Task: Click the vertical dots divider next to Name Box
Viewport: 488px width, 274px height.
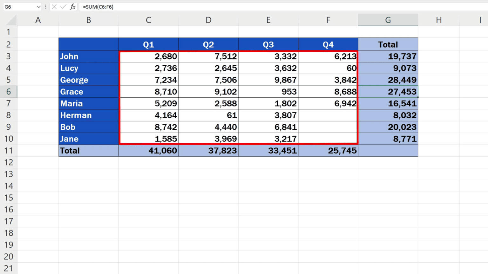Action: pos(45,7)
